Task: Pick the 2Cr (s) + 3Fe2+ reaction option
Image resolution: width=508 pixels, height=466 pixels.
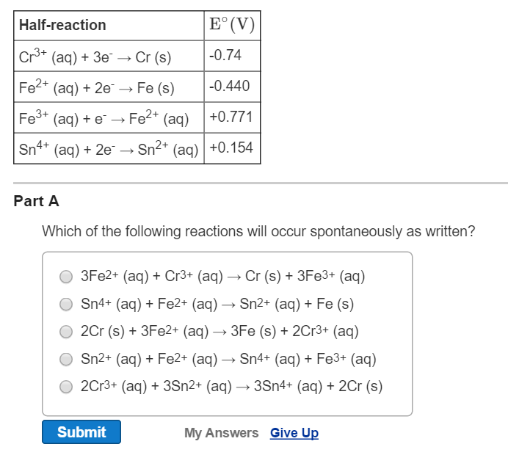Action: point(66,331)
